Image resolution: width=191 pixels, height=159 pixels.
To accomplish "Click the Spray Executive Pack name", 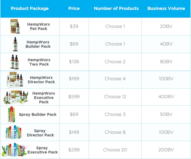I will point(43,150).
